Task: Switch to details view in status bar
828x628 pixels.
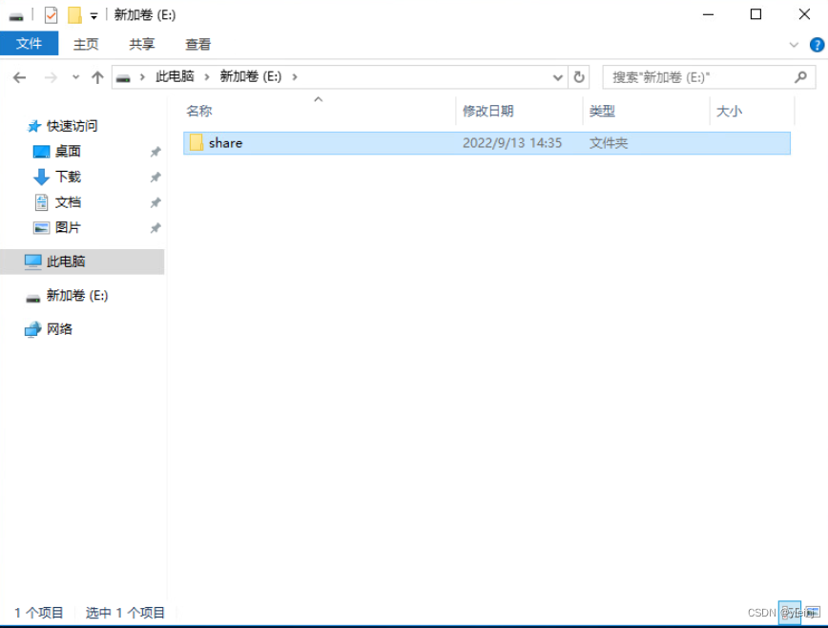Action: [790, 613]
